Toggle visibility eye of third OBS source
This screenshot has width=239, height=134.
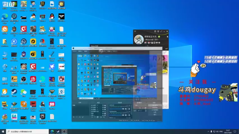pyautogui.click(x=103, y=109)
